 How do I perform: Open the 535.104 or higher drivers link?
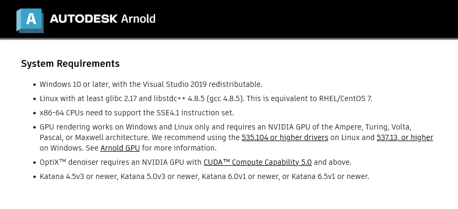coord(285,137)
